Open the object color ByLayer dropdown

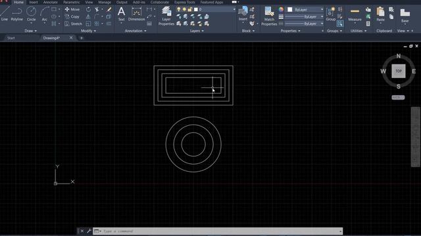(322, 10)
